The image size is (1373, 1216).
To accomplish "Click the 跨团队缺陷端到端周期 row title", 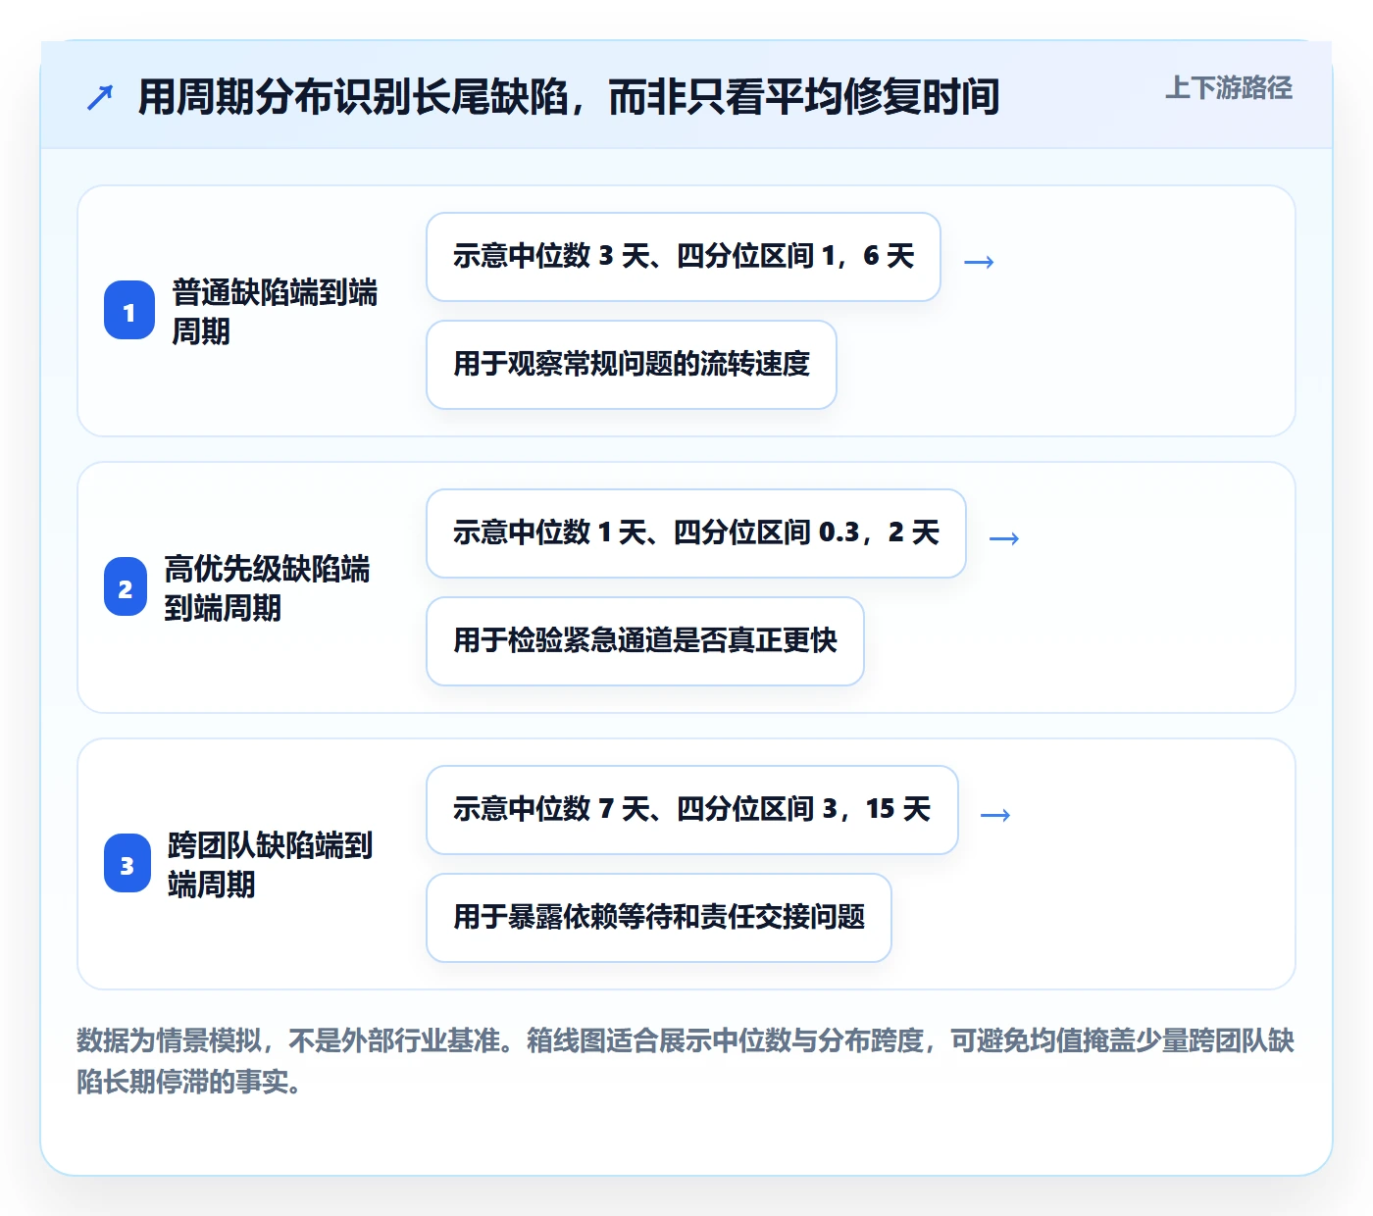I will (x=270, y=865).
